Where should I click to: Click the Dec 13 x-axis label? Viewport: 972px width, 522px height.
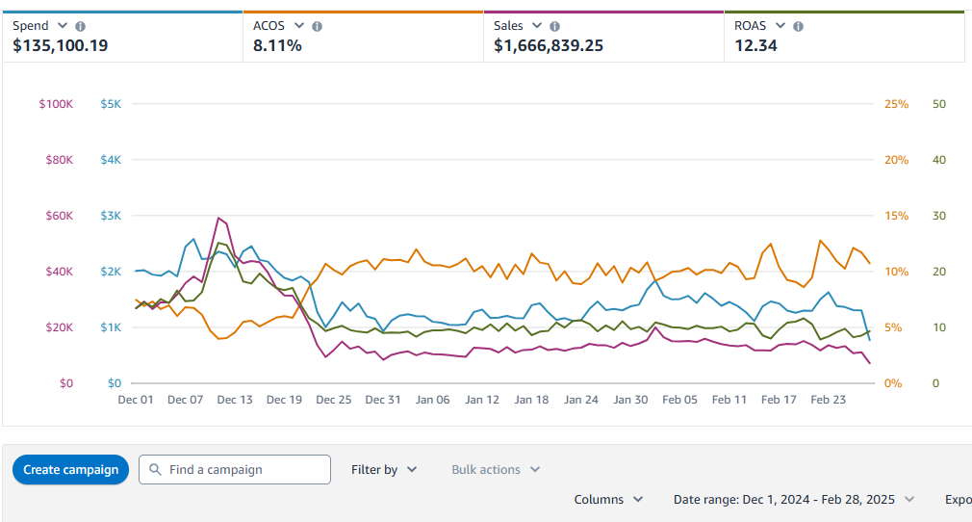pyautogui.click(x=235, y=400)
